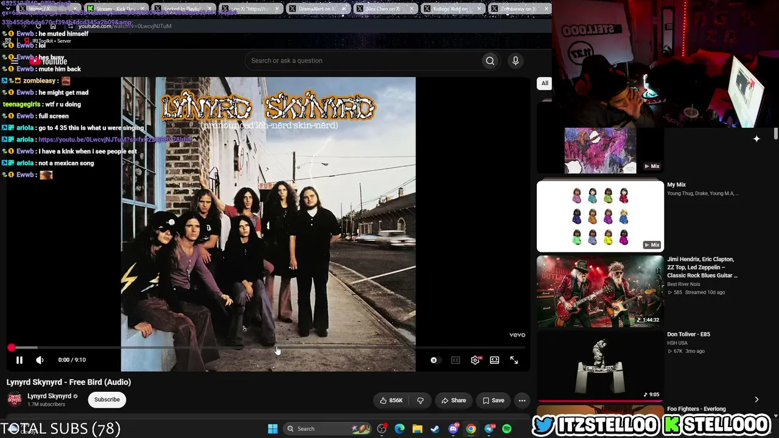This screenshot has width=779, height=438.
Task: Click the browser address bar URL
Action: (125, 26)
